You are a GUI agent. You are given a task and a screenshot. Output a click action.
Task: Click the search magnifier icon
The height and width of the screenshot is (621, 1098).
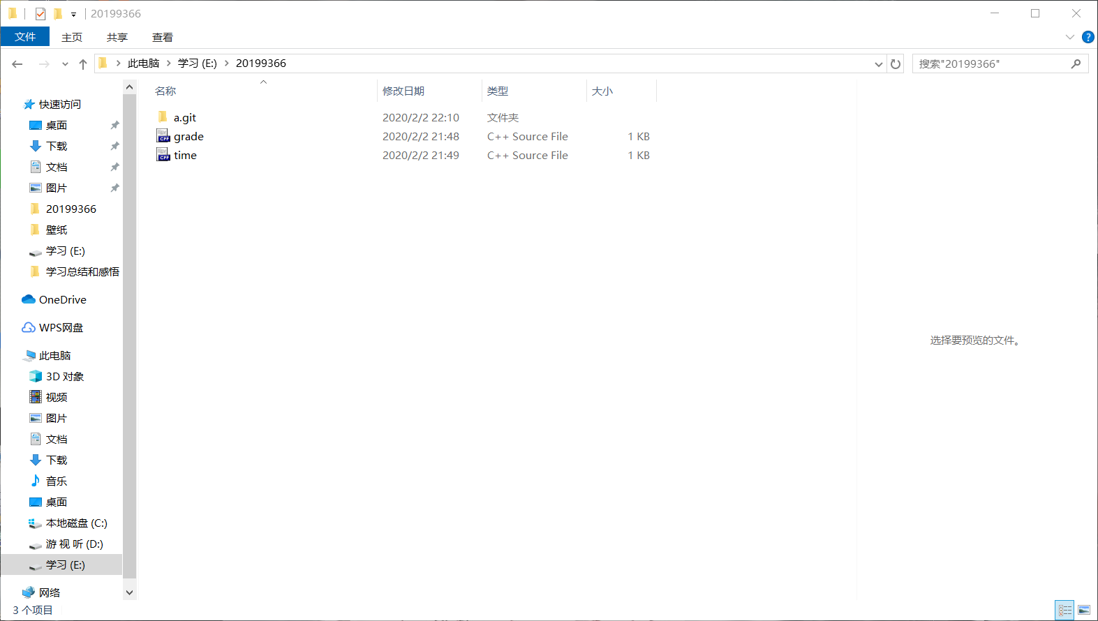(1076, 64)
